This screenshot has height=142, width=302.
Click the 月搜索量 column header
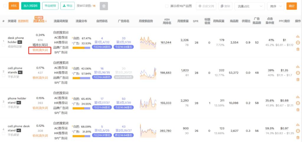[x=183, y=21]
